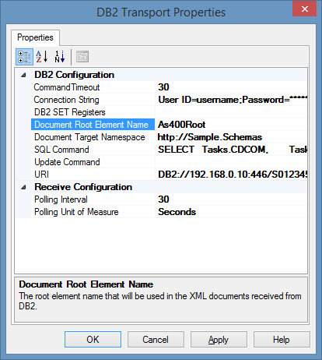The height and width of the screenshot is (360, 322).
Task: Edit the As400Root value
Action: click(231, 125)
